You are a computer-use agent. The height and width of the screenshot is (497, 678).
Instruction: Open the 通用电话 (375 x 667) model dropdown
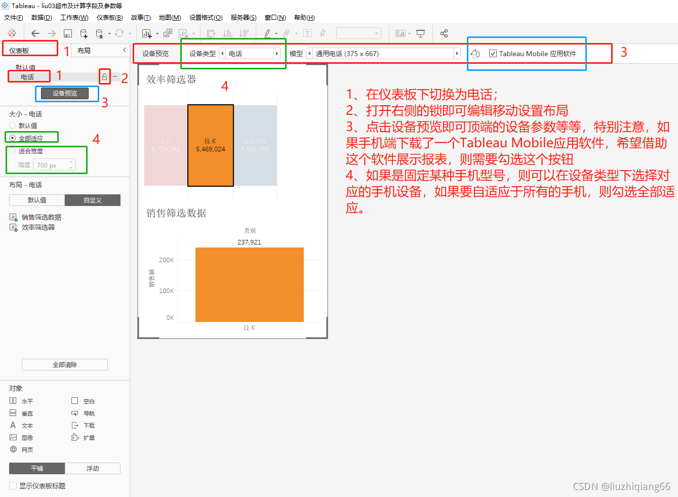pyautogui.click(x=383, y=54)
